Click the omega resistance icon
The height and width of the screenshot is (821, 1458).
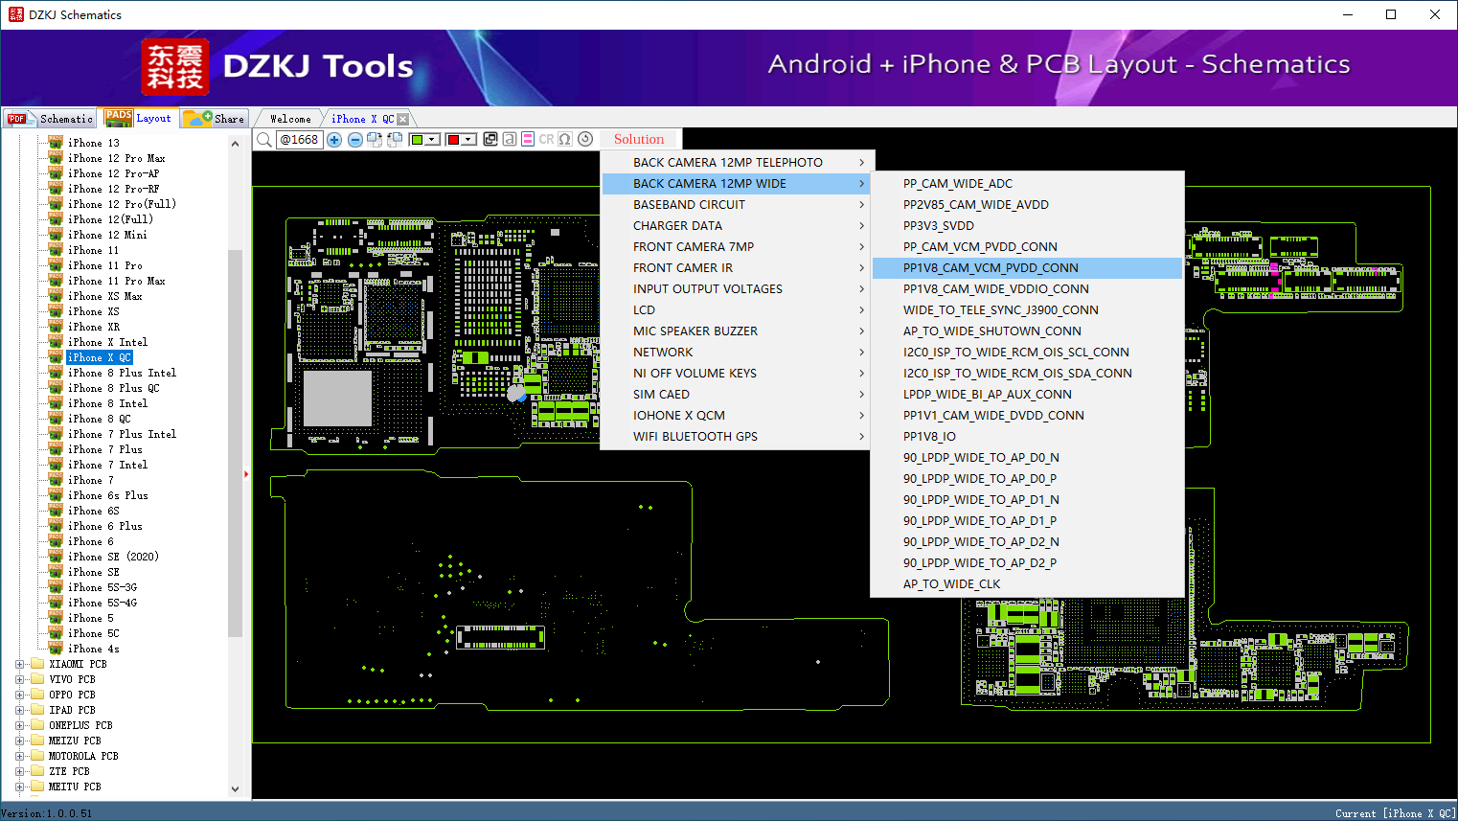[x=565, y=139]
